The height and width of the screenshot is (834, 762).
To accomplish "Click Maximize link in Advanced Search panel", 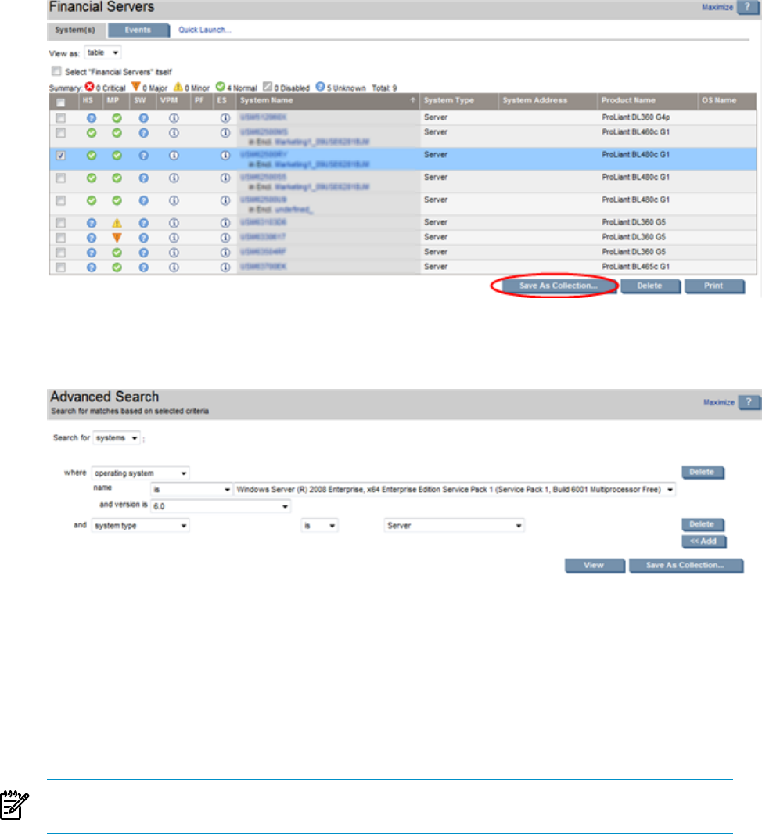I will pyautogui.click(x=718, y=402).
